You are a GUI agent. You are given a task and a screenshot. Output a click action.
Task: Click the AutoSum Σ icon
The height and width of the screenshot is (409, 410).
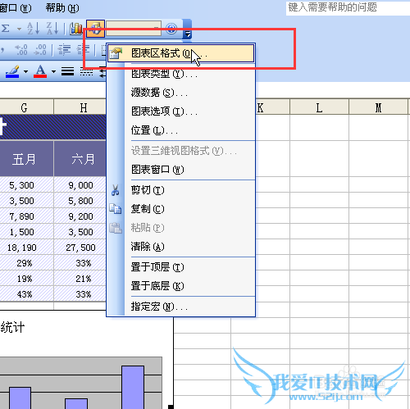coord(6,29)
